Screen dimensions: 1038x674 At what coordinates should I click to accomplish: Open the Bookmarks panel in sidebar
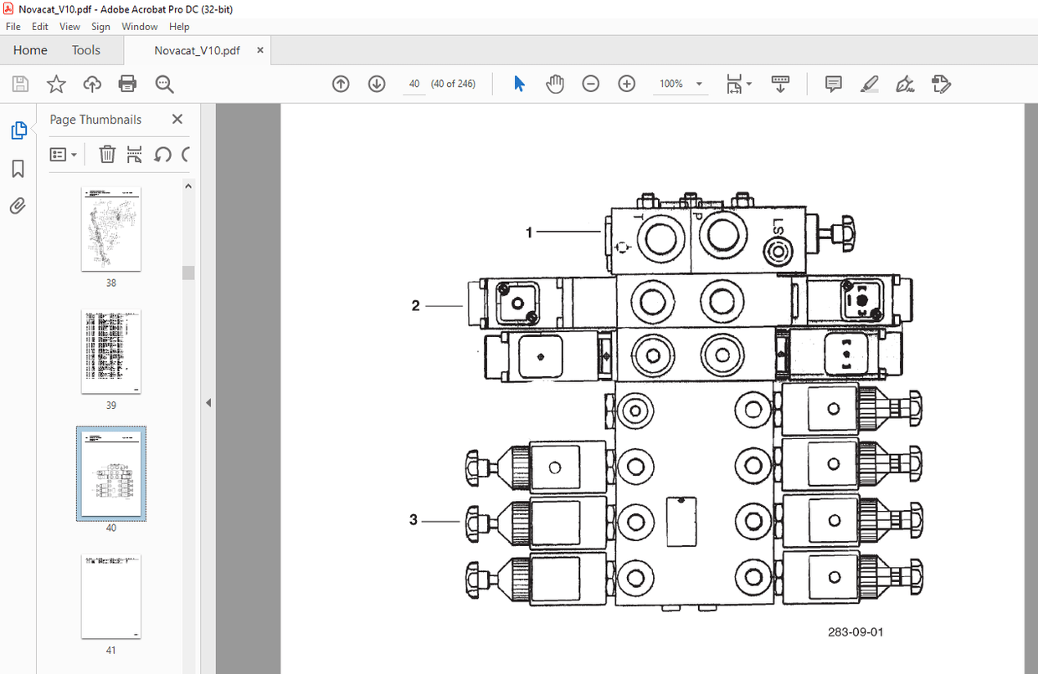pyautogui.click(x=18, y=169)
